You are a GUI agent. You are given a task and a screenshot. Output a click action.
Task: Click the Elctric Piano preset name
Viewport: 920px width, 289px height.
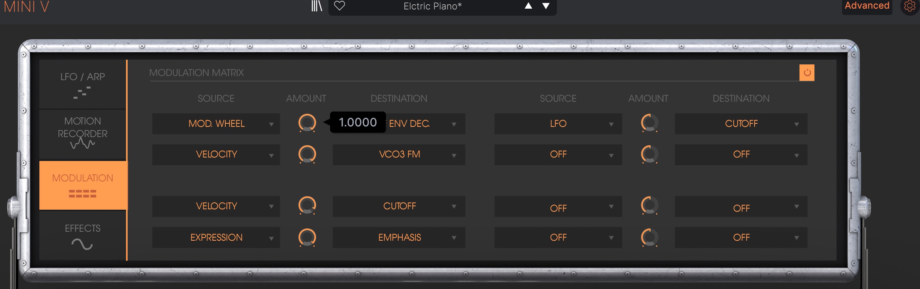click(432, 6)
